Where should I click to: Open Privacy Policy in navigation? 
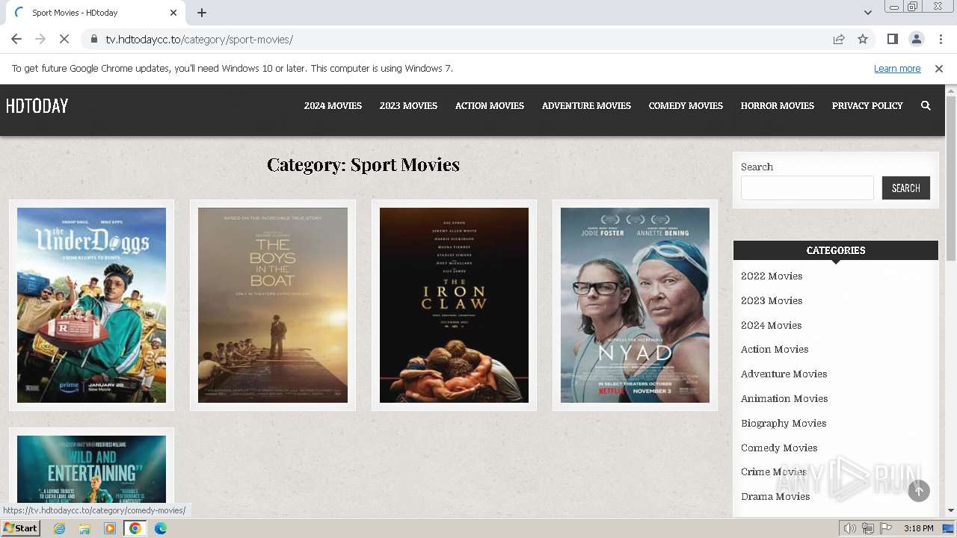pyautogui.click(x=867, y=106)
